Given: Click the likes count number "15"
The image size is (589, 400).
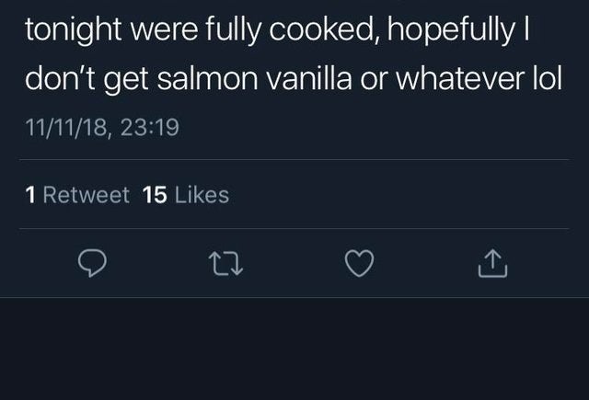Looking at the screenshot, I should (x=155, y=194).
